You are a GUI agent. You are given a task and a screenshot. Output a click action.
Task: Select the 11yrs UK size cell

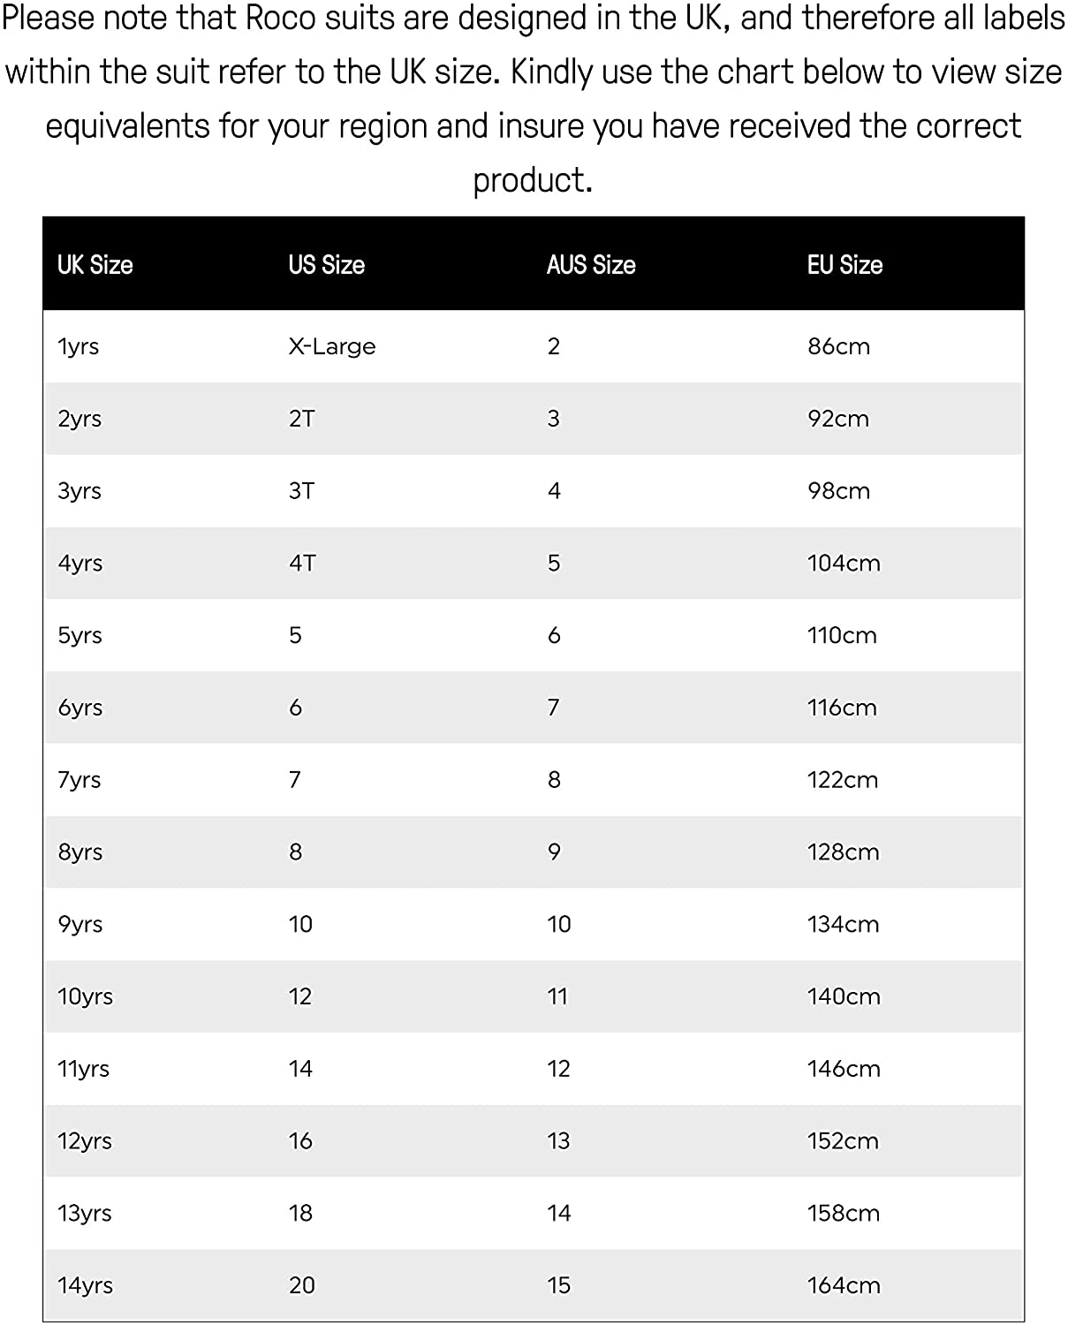tap(84, 1069)
